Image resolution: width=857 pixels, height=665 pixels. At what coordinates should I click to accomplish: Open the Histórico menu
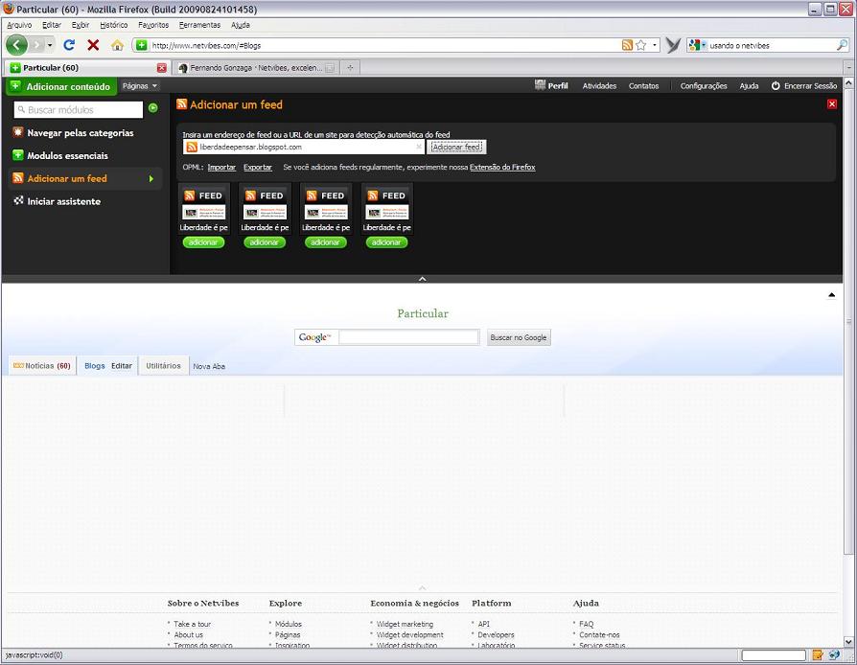pyautogui.click(x=114, y=25)
